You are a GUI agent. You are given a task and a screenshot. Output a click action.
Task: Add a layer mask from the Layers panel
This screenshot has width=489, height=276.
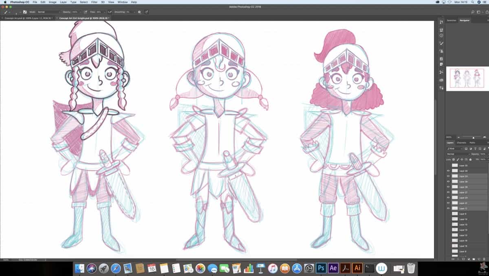[x=464, y=259]
